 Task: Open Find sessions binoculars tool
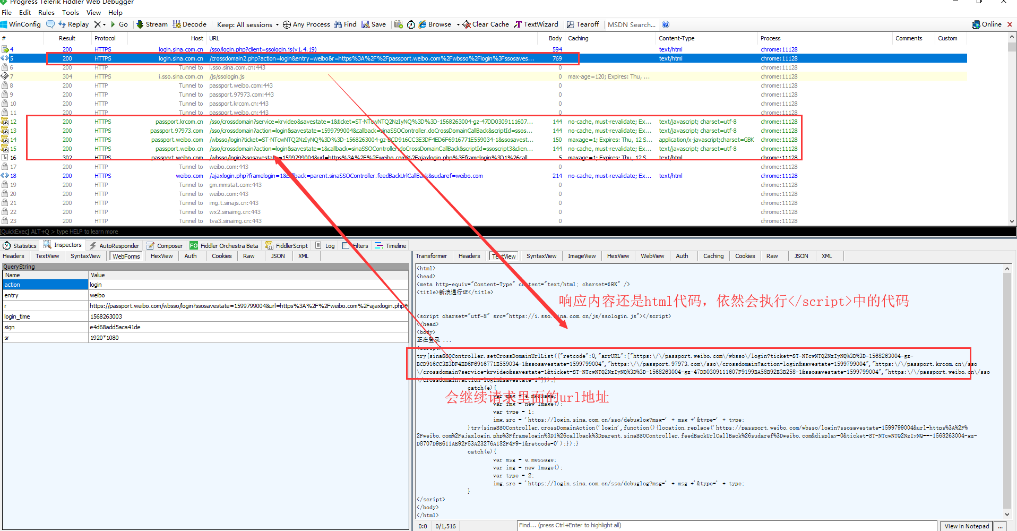tap(345, 24)
